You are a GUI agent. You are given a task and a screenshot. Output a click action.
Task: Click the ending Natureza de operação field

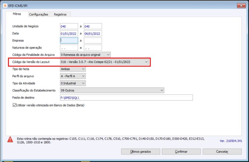pos(93,48)
